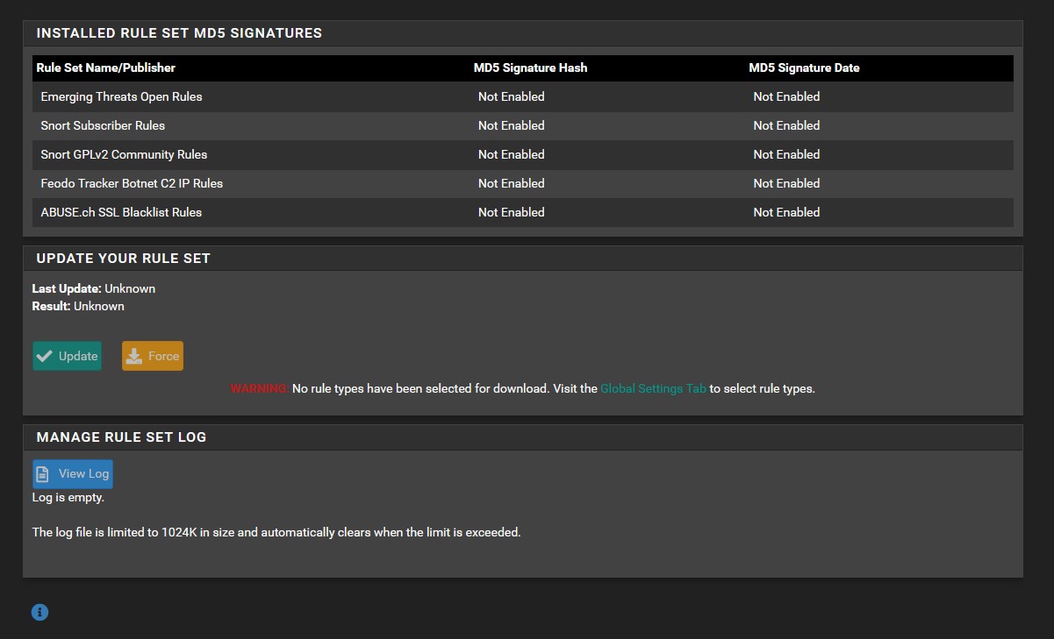
Task: Click the UPDATE YOUR RULE SET section header
Action: pyautogui.click(x=123, y=258)
